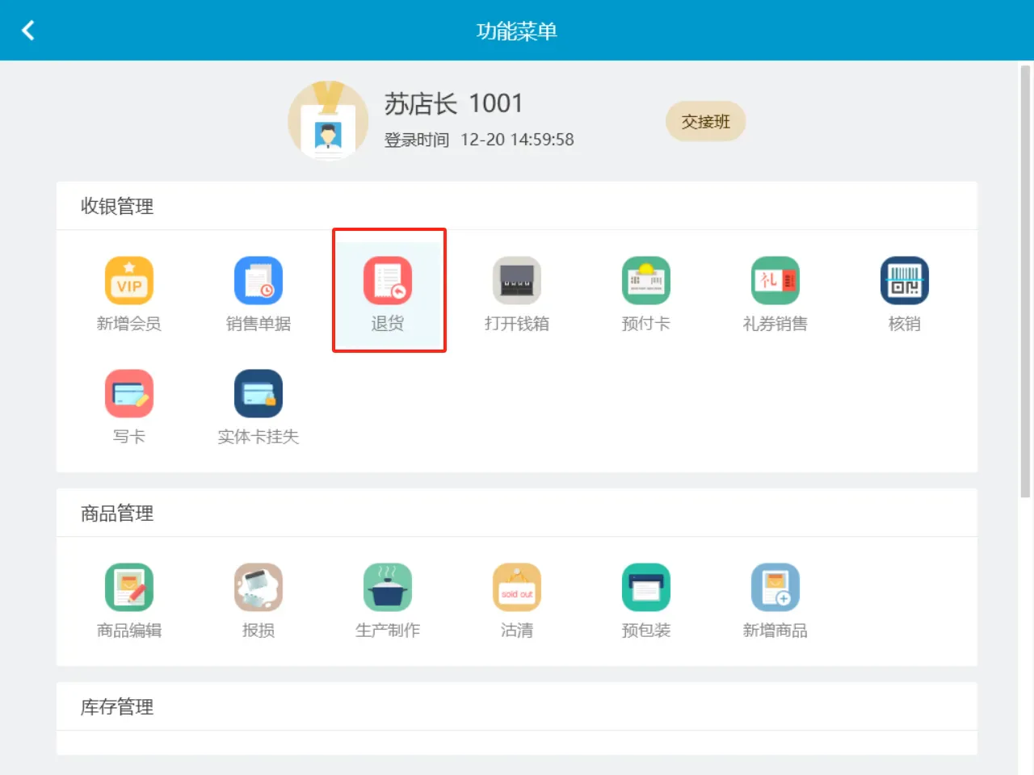1034x775 pixels.
Task: Click the 交接班 shift handover button
Action: 705,121
